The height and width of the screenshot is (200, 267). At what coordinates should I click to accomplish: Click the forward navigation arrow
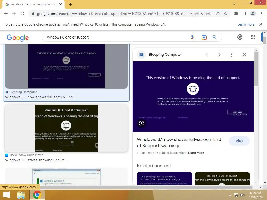coord(14,14)
